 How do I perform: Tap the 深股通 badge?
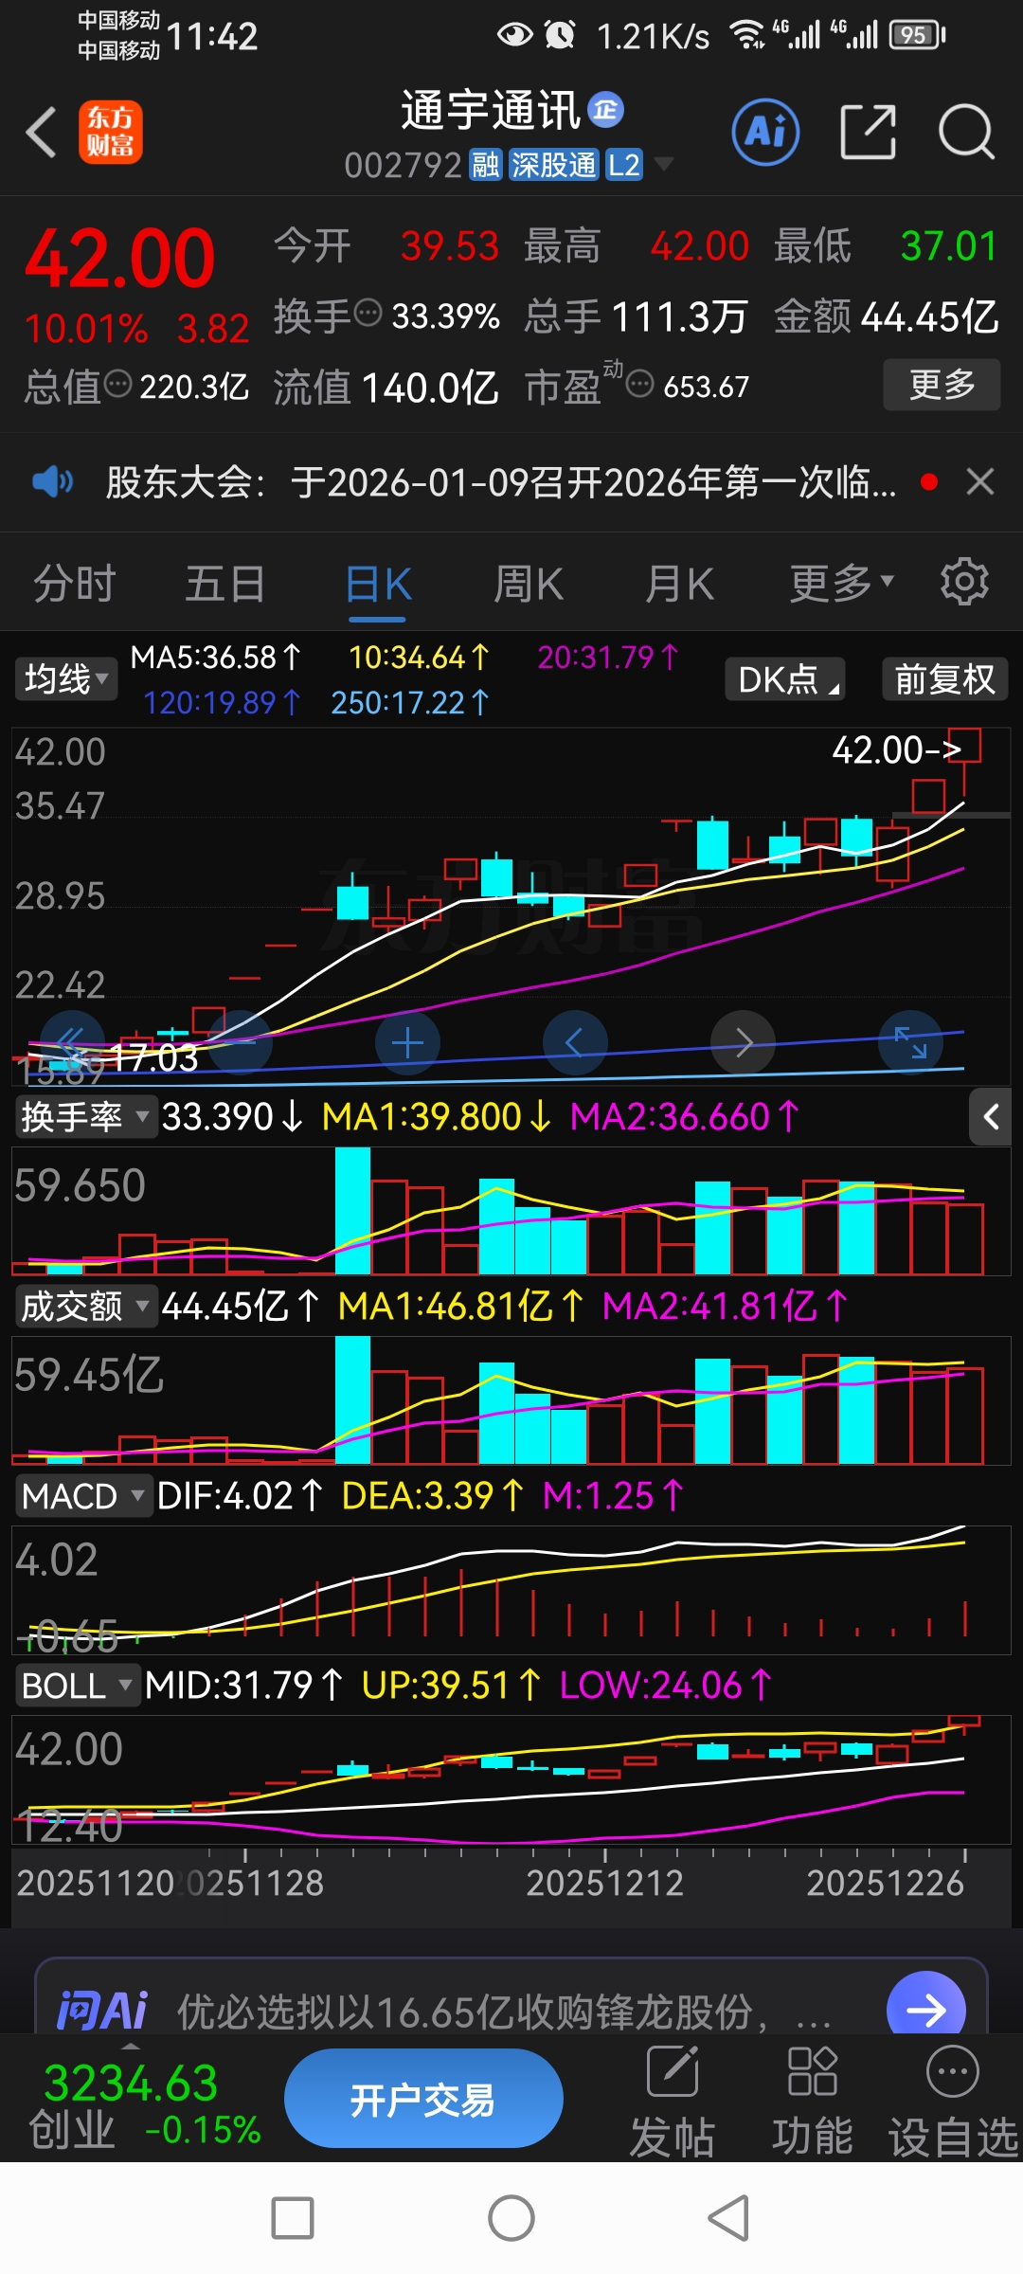click(x=554, y=166)
